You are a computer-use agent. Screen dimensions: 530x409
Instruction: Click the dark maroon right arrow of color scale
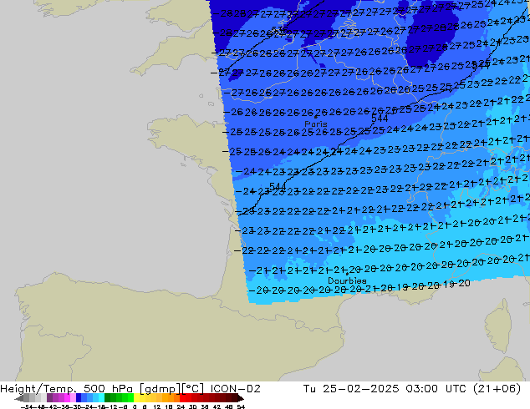tap(241, 398)
